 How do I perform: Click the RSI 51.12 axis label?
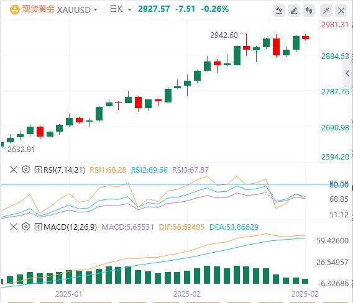pos(339,215)
